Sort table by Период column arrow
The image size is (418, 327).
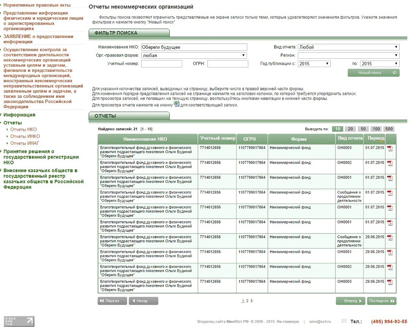(381, 141)
